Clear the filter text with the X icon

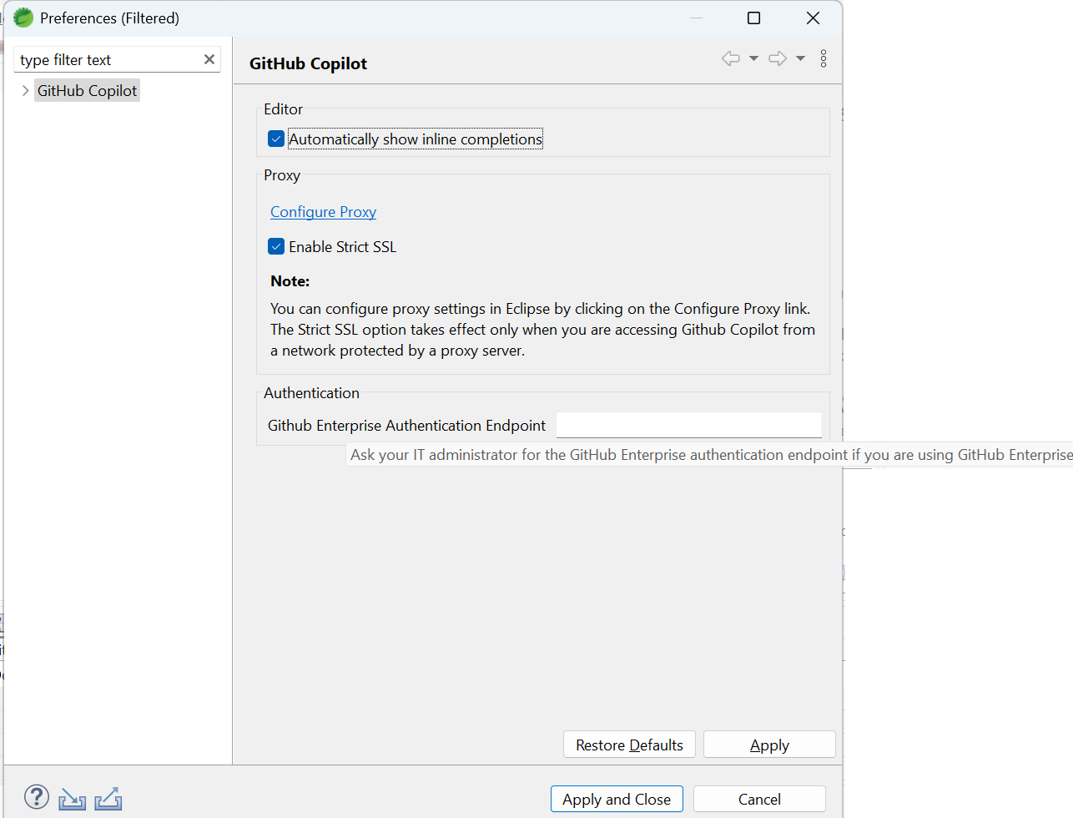point(209,59)
